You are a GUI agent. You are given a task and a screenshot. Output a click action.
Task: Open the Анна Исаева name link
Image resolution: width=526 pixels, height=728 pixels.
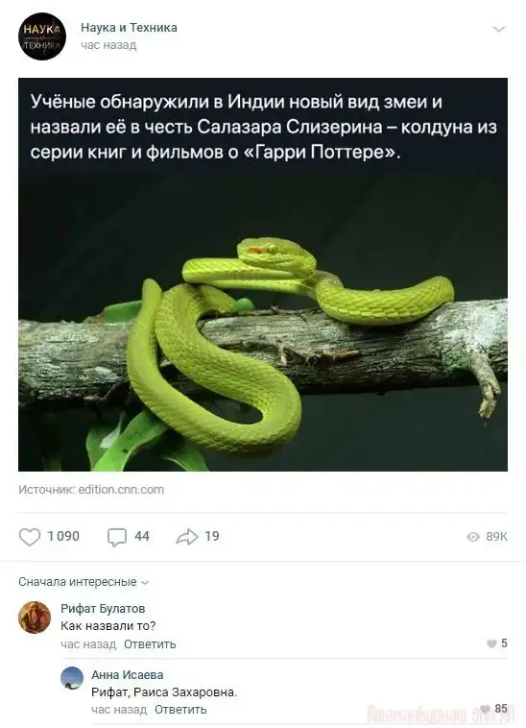pos(127,674)
